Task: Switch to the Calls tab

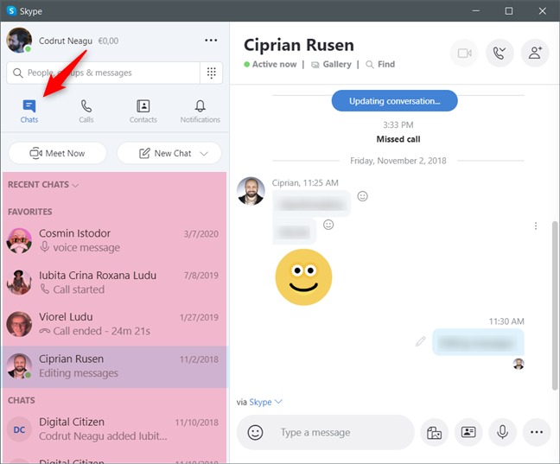Action: (86, 111)
